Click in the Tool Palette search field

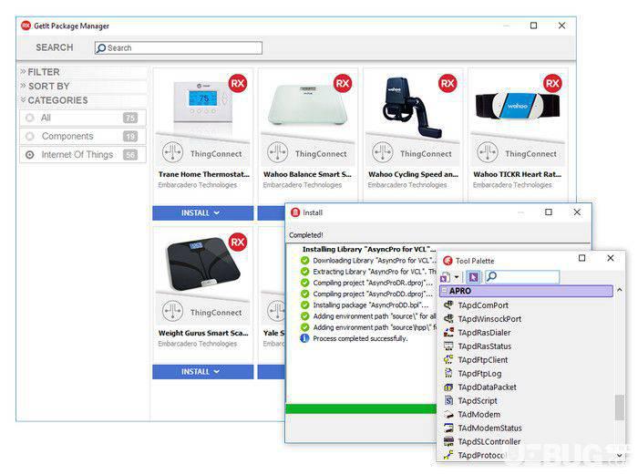(522, 277)
